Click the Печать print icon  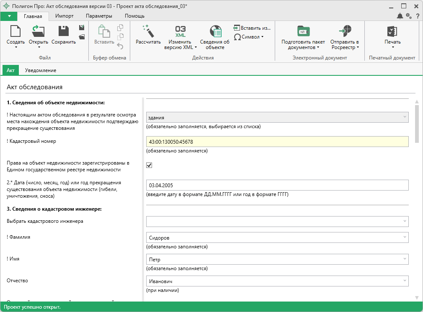pyautogui.click(x=392, y=32)
